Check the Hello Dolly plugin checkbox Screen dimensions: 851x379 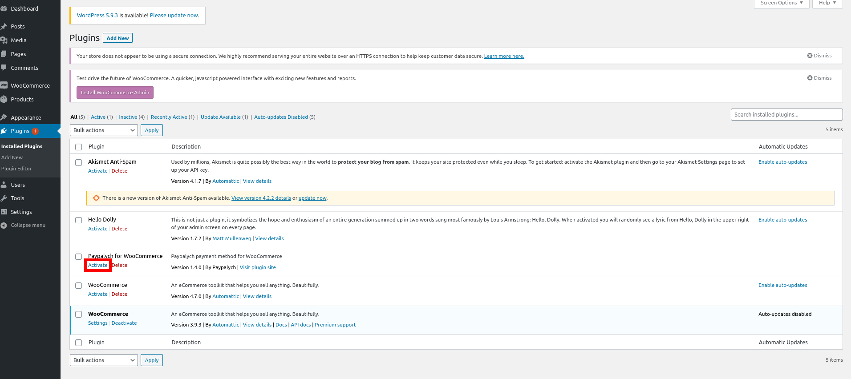pyautogui.click(x=79, y=220)
